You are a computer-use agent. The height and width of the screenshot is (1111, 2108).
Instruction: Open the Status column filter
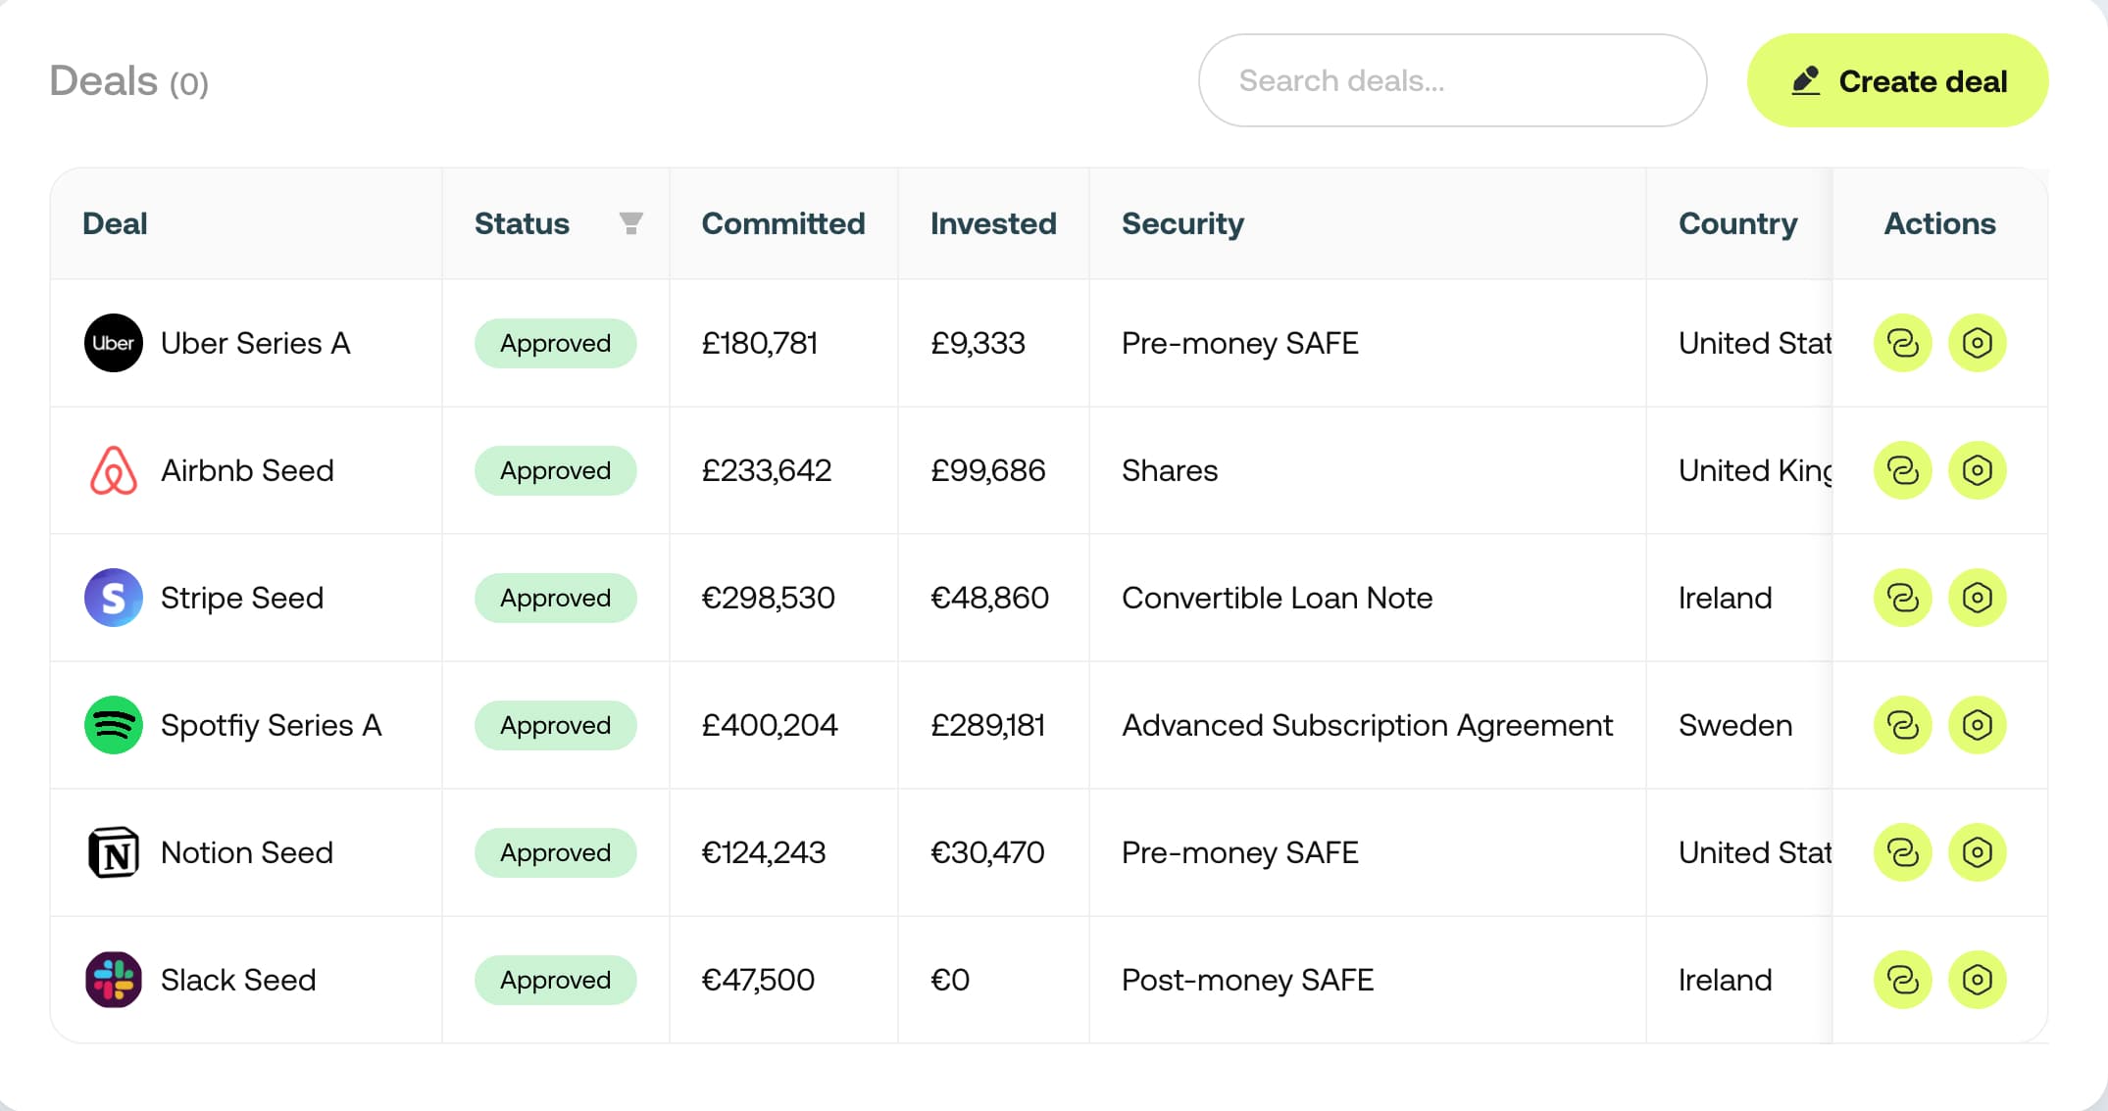tap(631, 223)
